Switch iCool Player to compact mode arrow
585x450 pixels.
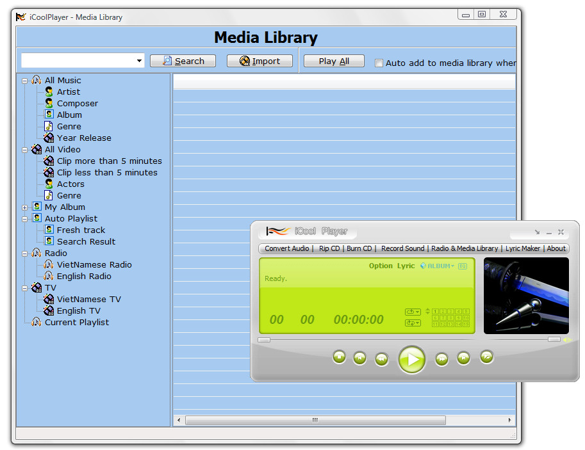click(x=537, y=232)
